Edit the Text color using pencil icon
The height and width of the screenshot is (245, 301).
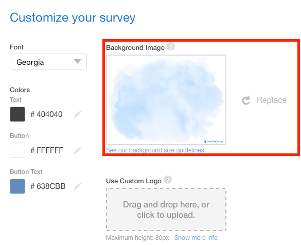77,114
